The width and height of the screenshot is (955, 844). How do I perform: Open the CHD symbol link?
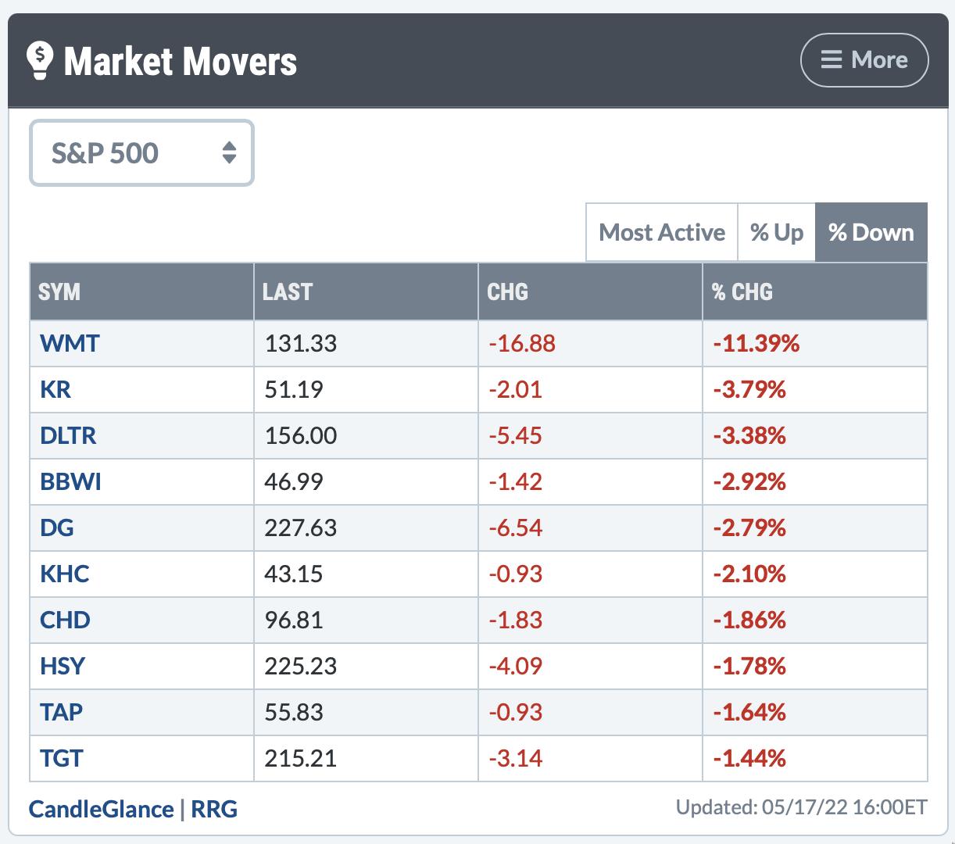[x=65, y=620]
